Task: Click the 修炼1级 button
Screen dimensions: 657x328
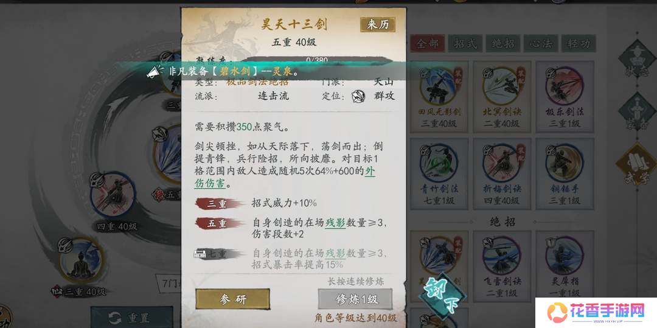Action: [x=355, y=299]
